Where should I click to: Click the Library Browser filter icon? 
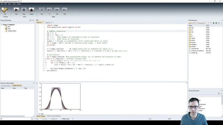coord(222,93)
